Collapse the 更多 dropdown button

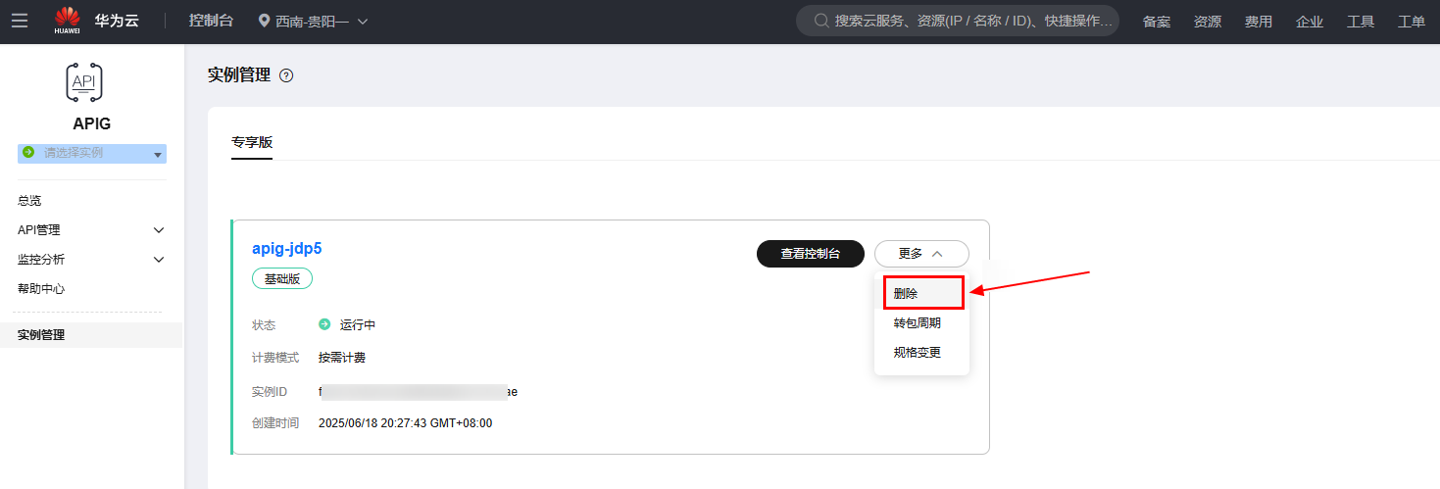[920, 254]
